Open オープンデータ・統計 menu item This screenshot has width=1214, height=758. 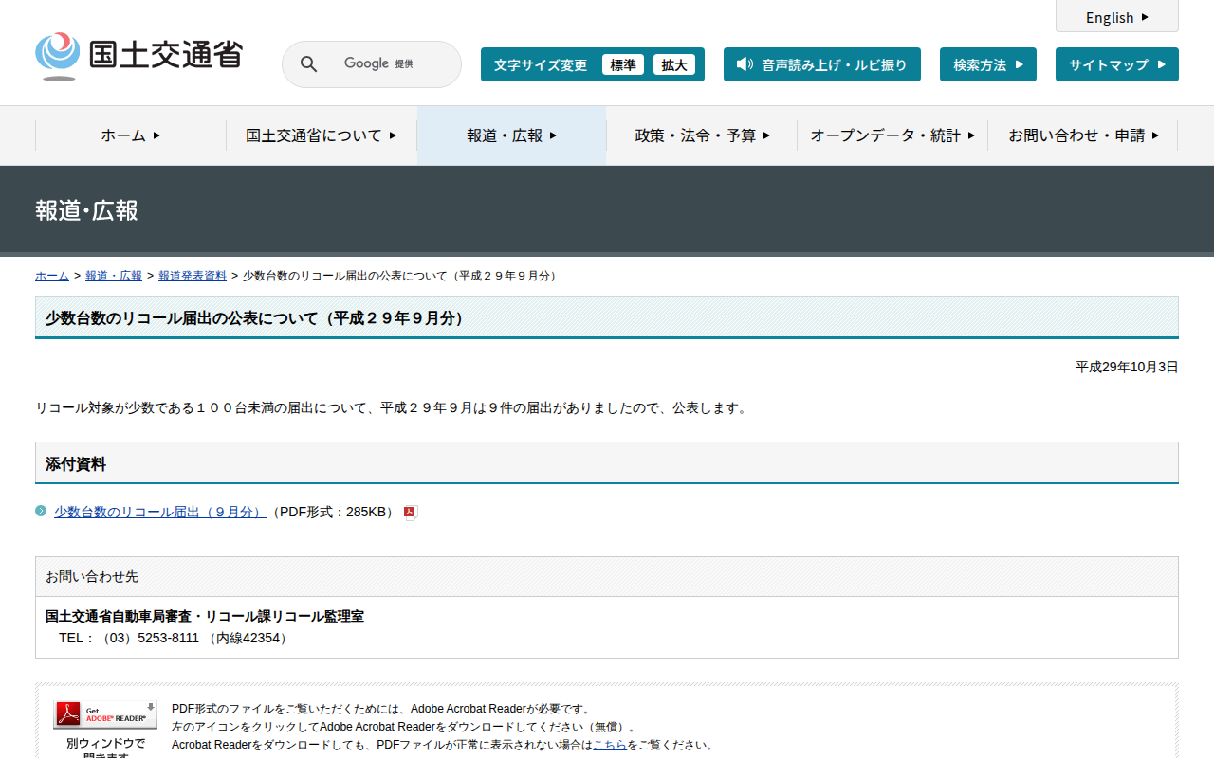click(x=892, y=135)
